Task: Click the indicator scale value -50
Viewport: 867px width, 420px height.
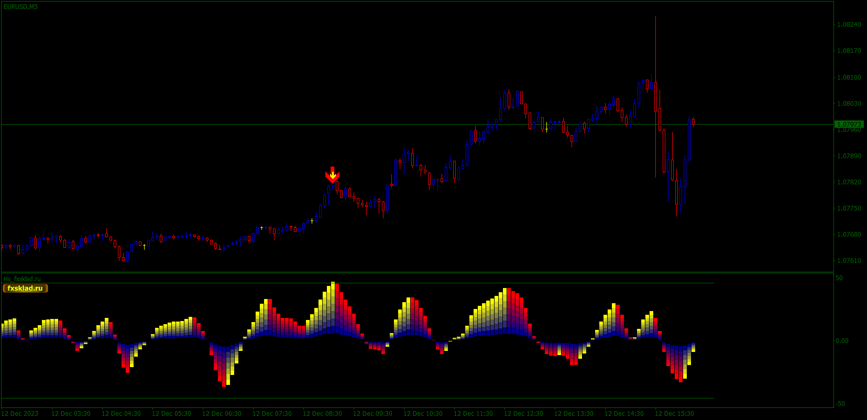Action: tap(840, 404)
